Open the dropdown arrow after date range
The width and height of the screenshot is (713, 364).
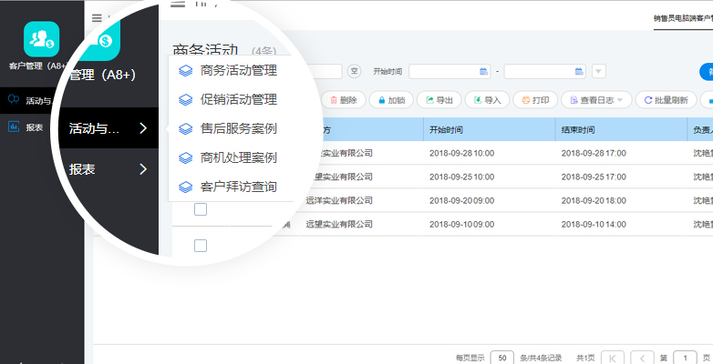pos(599,71)
